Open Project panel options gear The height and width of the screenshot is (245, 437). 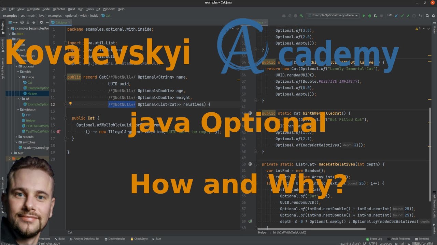(41, 22)
